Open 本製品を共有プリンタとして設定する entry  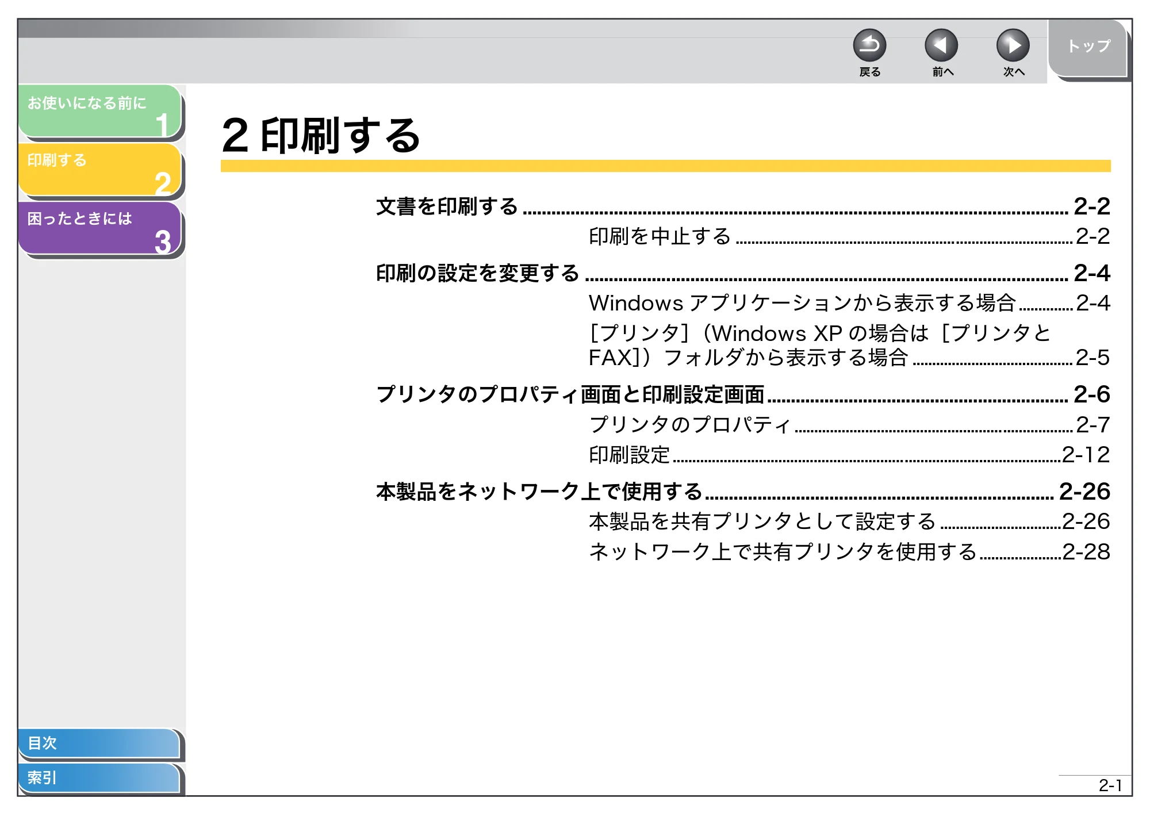tap(849, 521)
